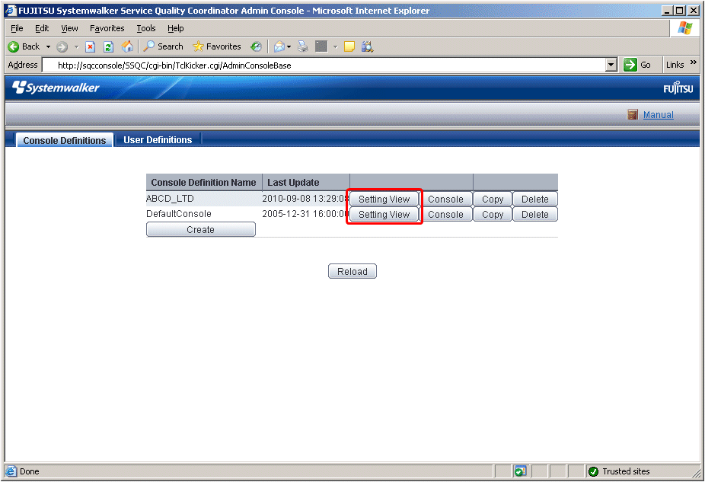Click the Last Update column header

[306, 183]
